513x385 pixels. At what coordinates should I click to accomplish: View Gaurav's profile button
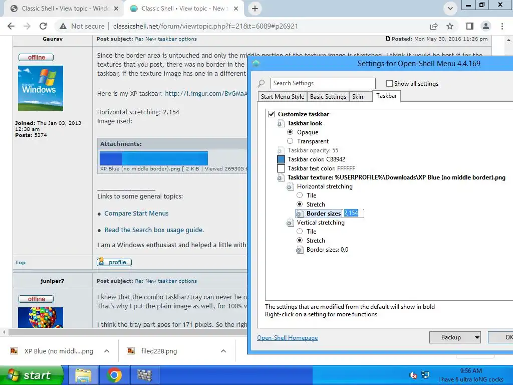pyautogui.click(x=114, y=262)
